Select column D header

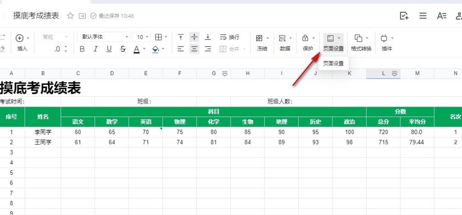112,73
